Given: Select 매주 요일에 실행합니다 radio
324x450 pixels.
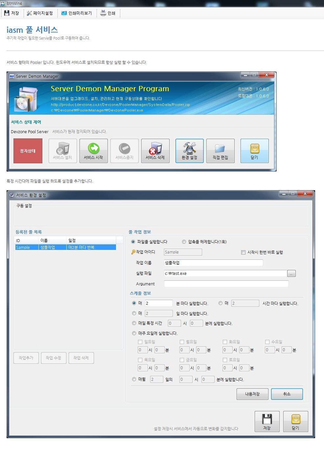Looking at the screenshot, I should [134, 333].
